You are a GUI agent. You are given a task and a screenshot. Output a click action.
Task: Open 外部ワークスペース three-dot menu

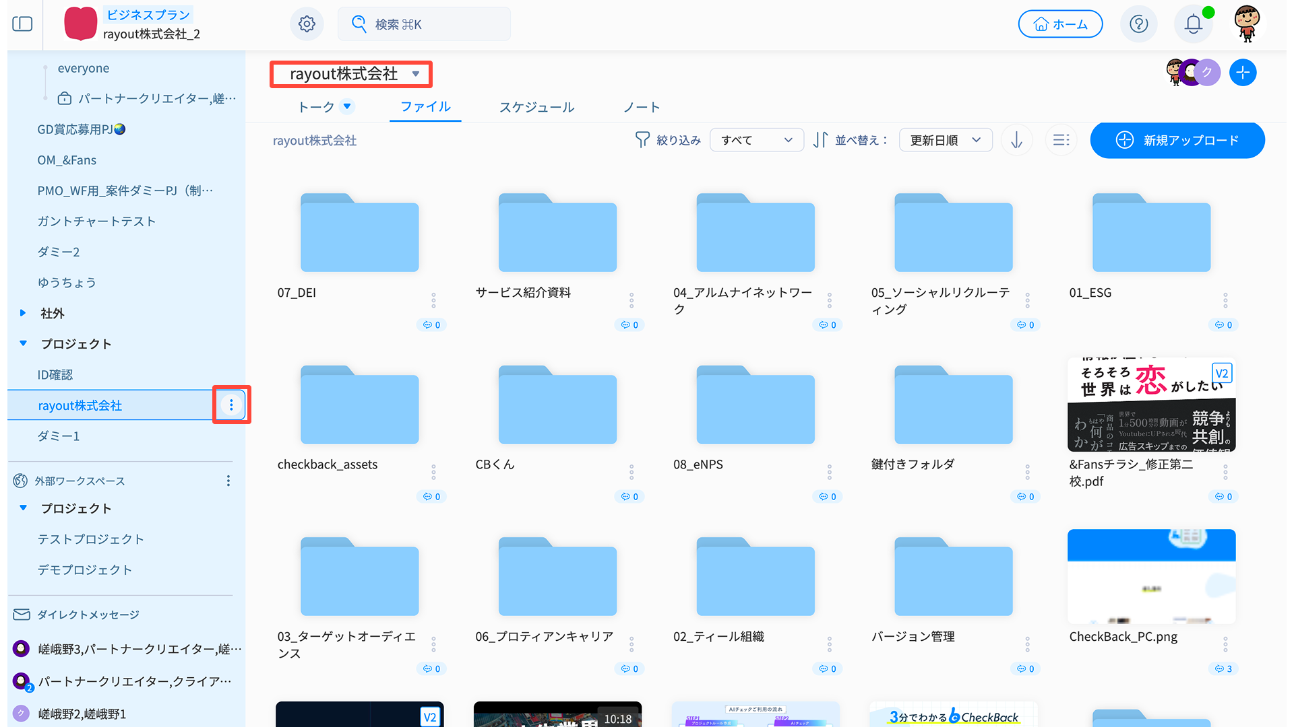pos(228,481)
